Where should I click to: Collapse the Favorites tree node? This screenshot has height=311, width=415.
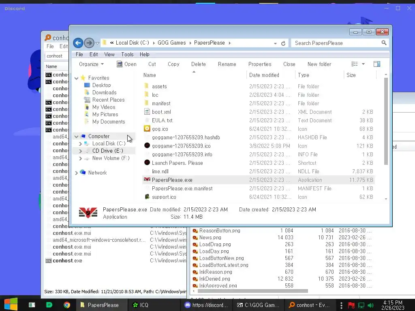pos(77,78)
